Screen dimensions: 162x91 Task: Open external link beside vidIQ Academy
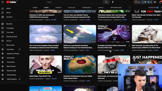[x=19, y=79]
